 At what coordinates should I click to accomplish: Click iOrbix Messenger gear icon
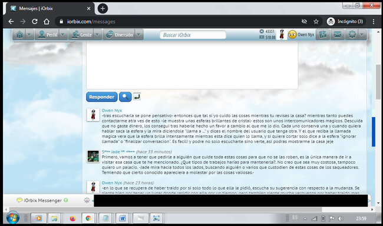(x=87, y=200)
